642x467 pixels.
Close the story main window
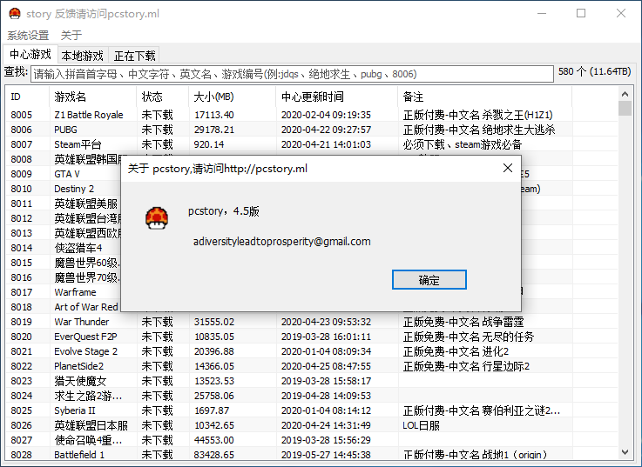[621, 14]
